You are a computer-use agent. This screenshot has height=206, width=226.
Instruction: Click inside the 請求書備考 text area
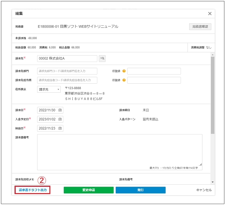click(x=120, y=152)
